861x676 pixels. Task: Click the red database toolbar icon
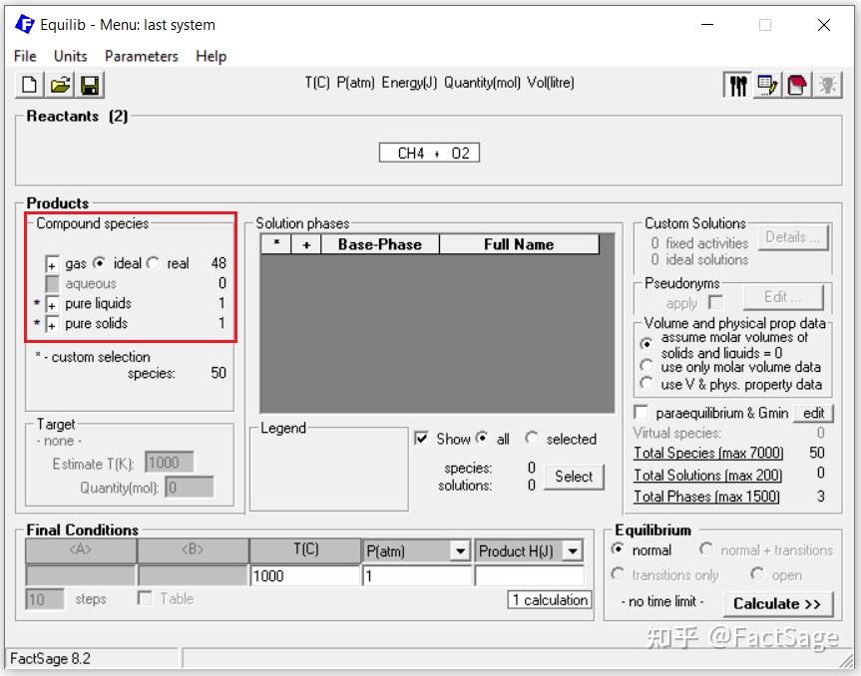[797, 86]
